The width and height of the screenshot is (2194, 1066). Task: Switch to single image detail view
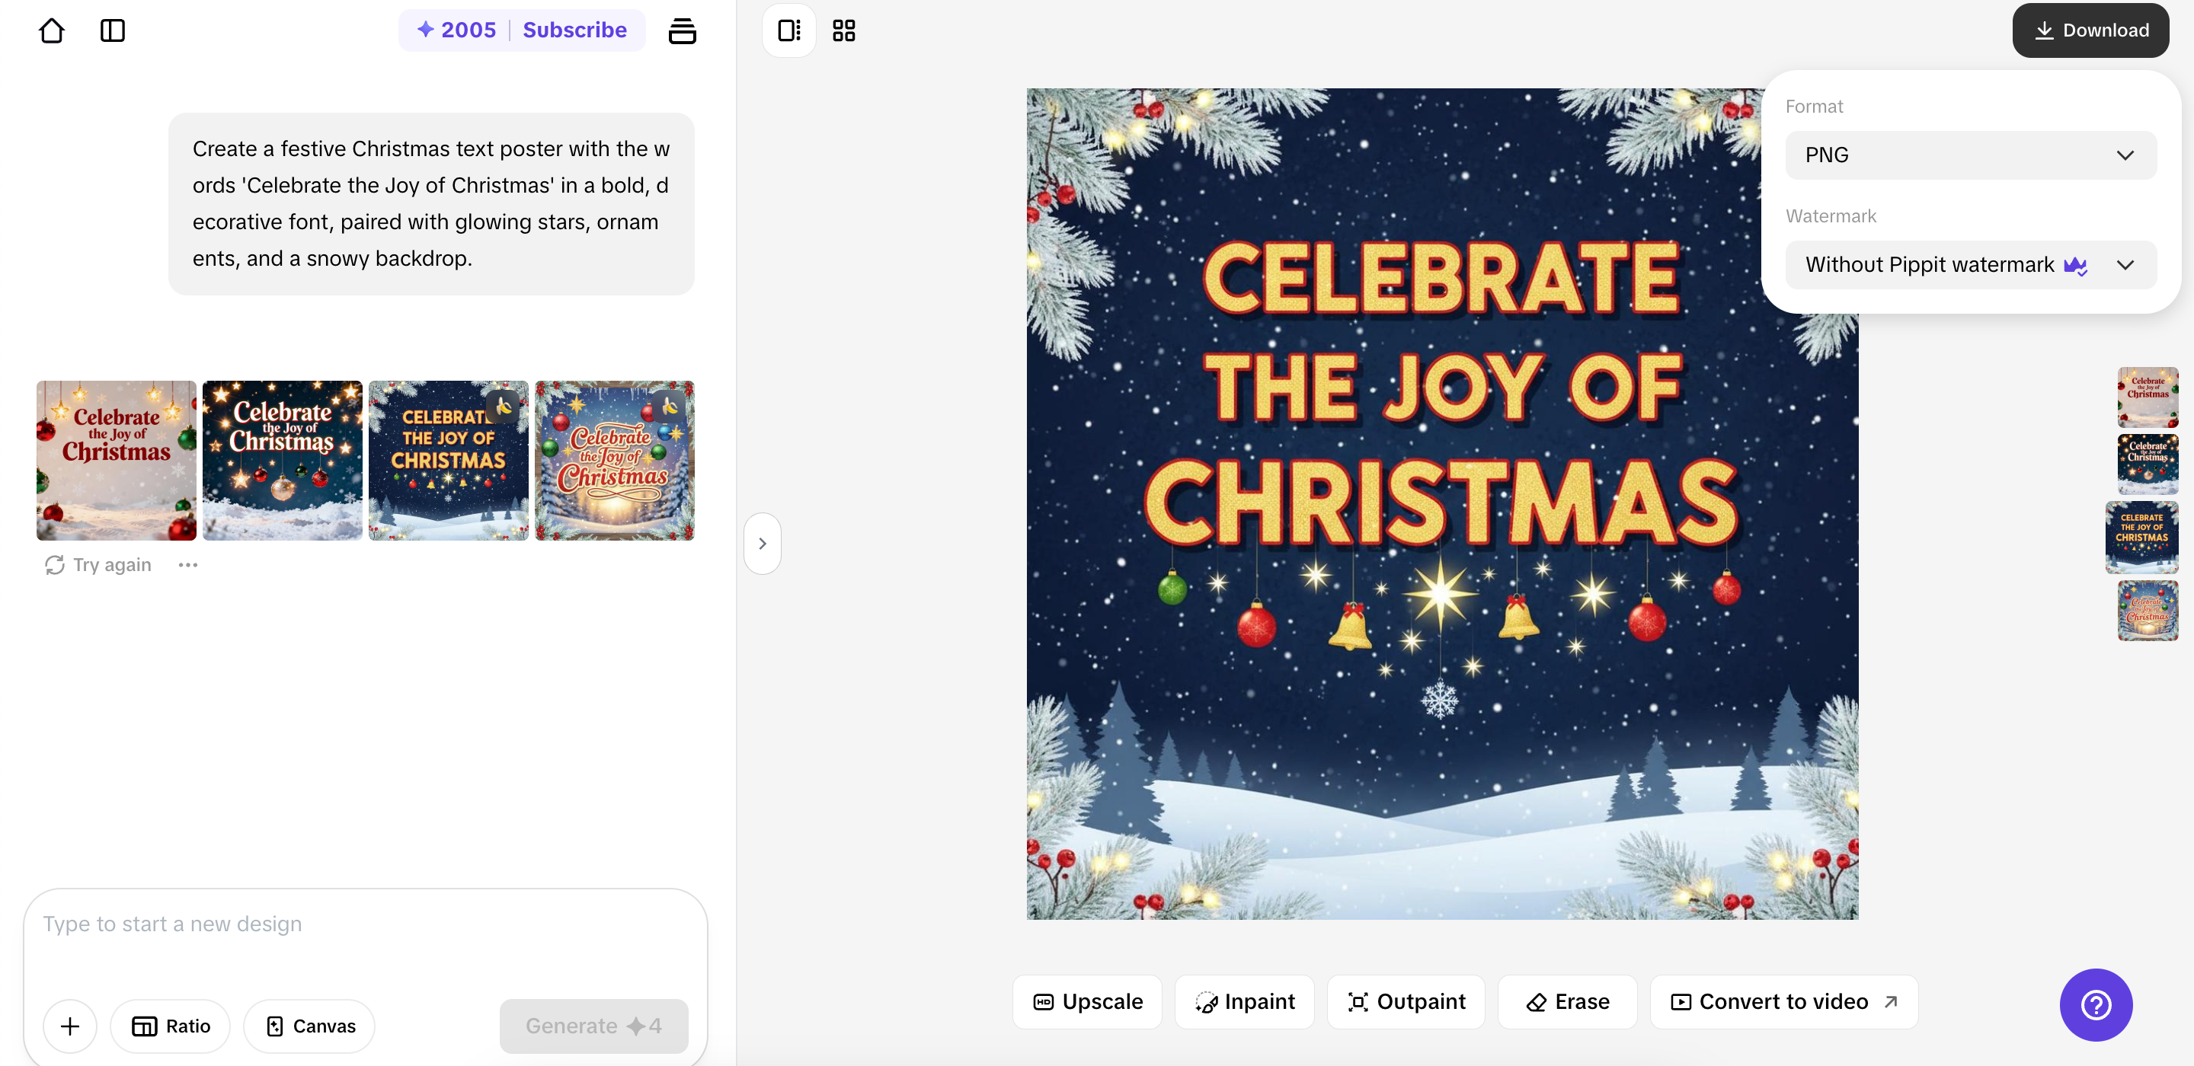[x=788, y=30]
